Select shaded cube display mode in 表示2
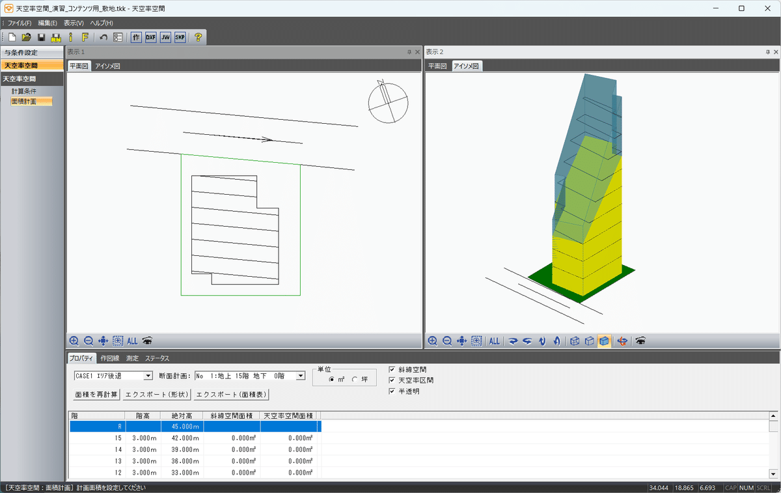 604,341
